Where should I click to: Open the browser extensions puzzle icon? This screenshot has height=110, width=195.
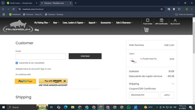[179, 9]
